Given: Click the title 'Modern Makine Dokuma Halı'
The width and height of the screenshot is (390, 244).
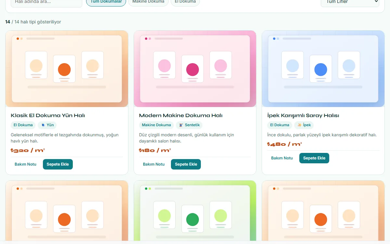Looking at the screenshot, I should [x=181, y=115].
